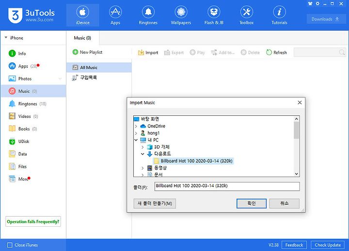Expand the 3D 개체 tree node

[x=143, y=147]
